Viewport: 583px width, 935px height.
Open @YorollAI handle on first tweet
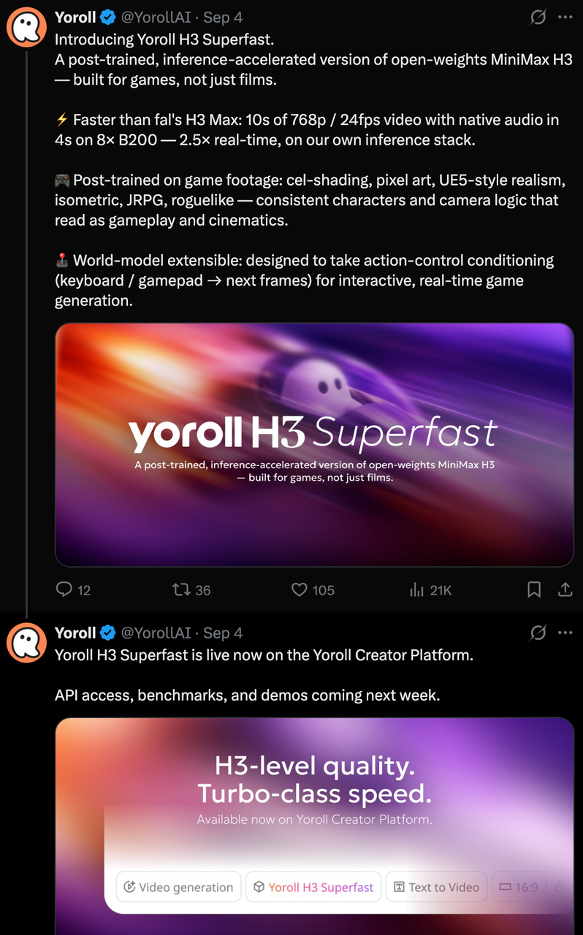tap(156, 18)
